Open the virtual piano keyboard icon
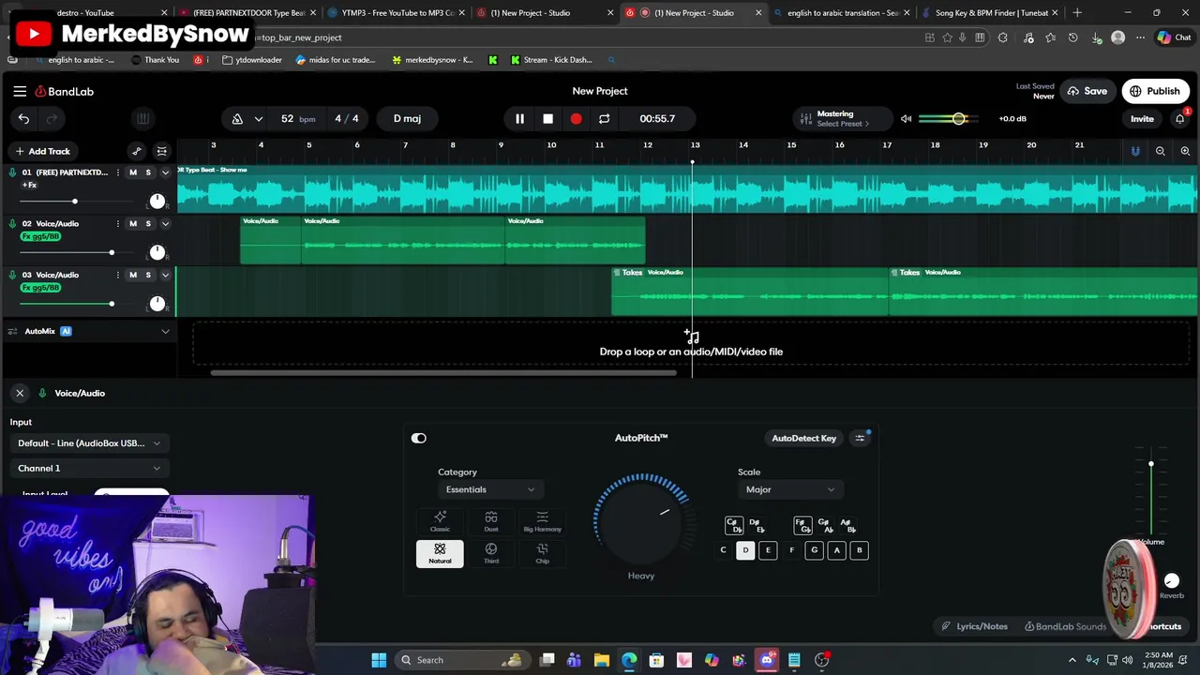1200x675 pixels. tap(142, 118)
